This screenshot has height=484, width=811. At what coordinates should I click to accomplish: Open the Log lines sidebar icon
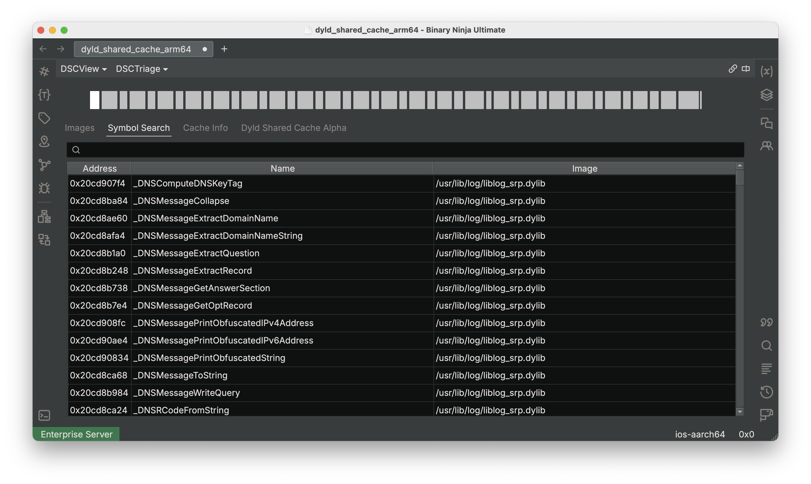point(766,369)
